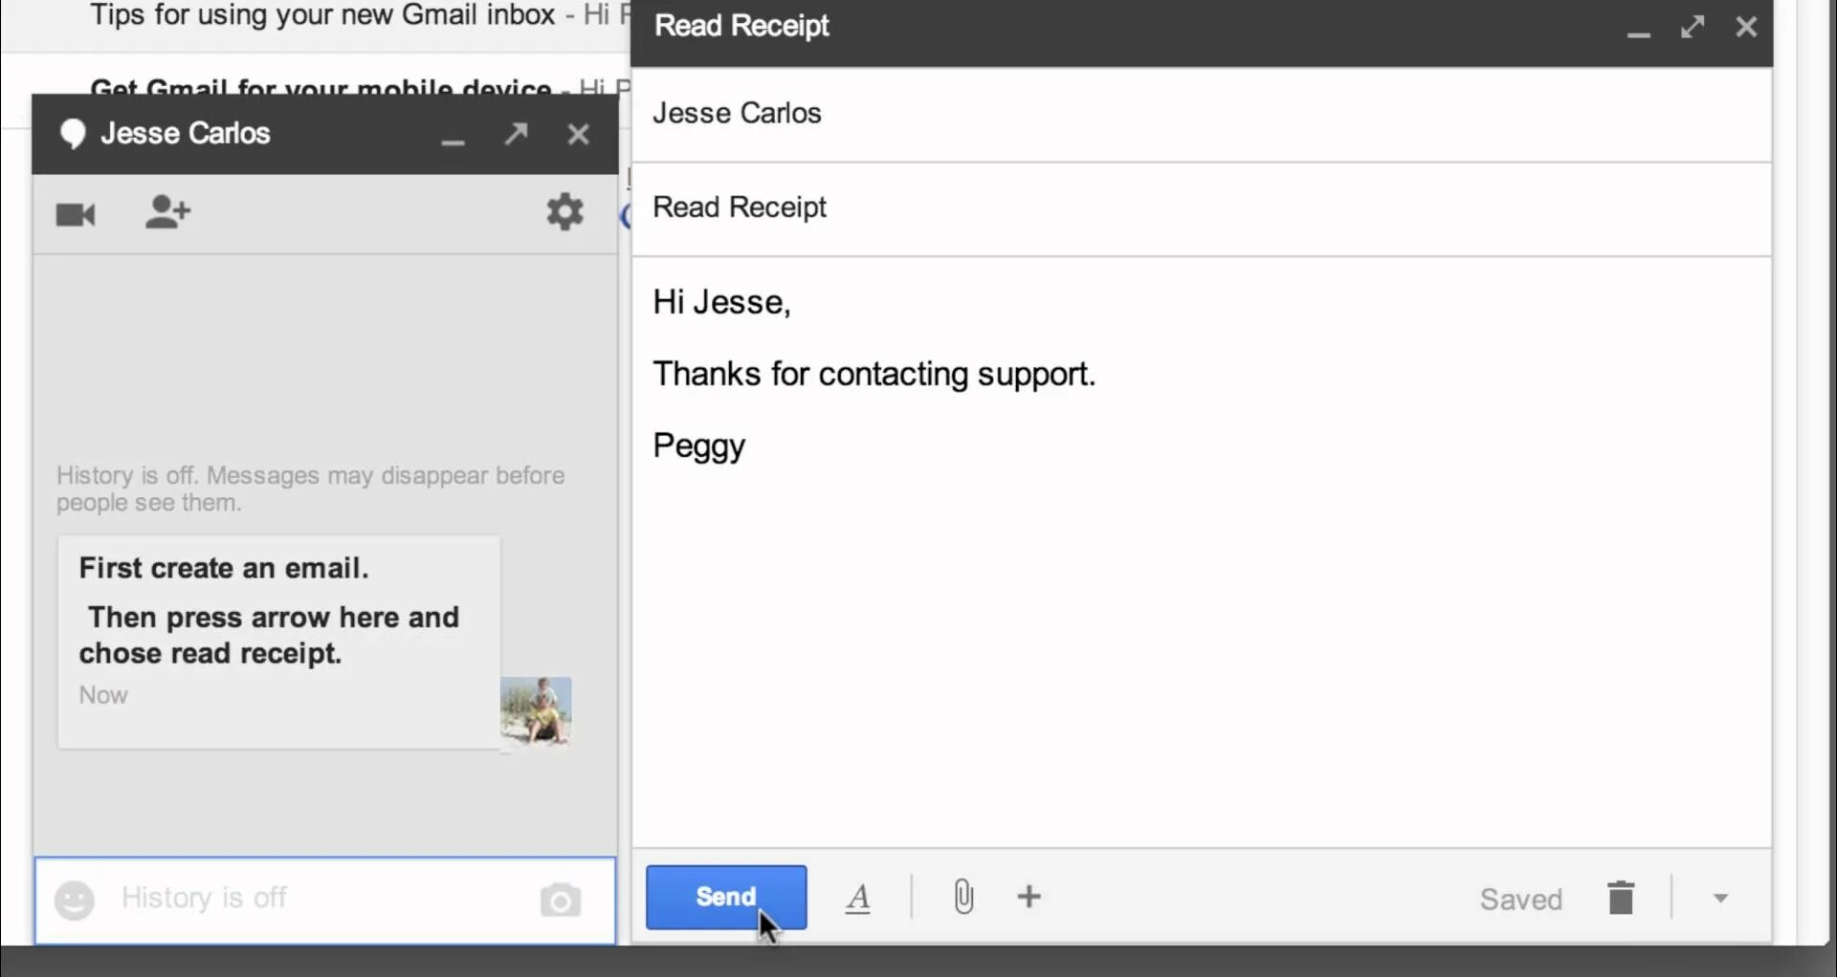Viewport: 1837px width, 977px height.
Task: Add people to the chat
Action: [167, 212]
